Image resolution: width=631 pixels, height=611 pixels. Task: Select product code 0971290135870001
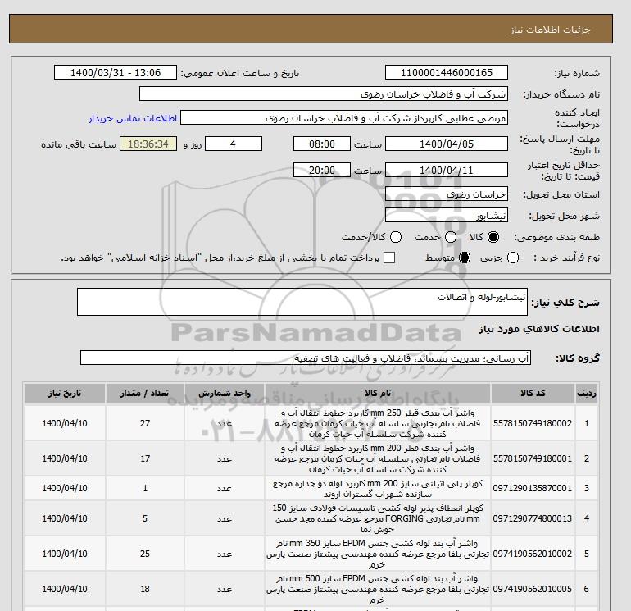pyautogui.click(x=533, y=488)
